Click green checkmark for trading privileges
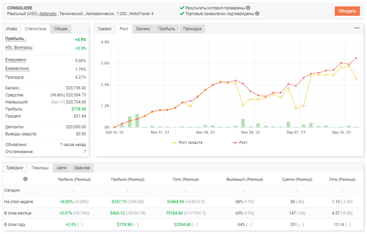This screenshot has height=234, width=367. (x=182, y=13)
